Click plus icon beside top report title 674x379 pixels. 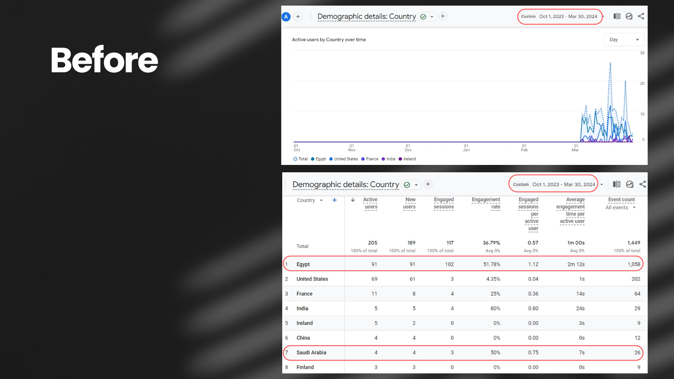[x=443, y=16]
